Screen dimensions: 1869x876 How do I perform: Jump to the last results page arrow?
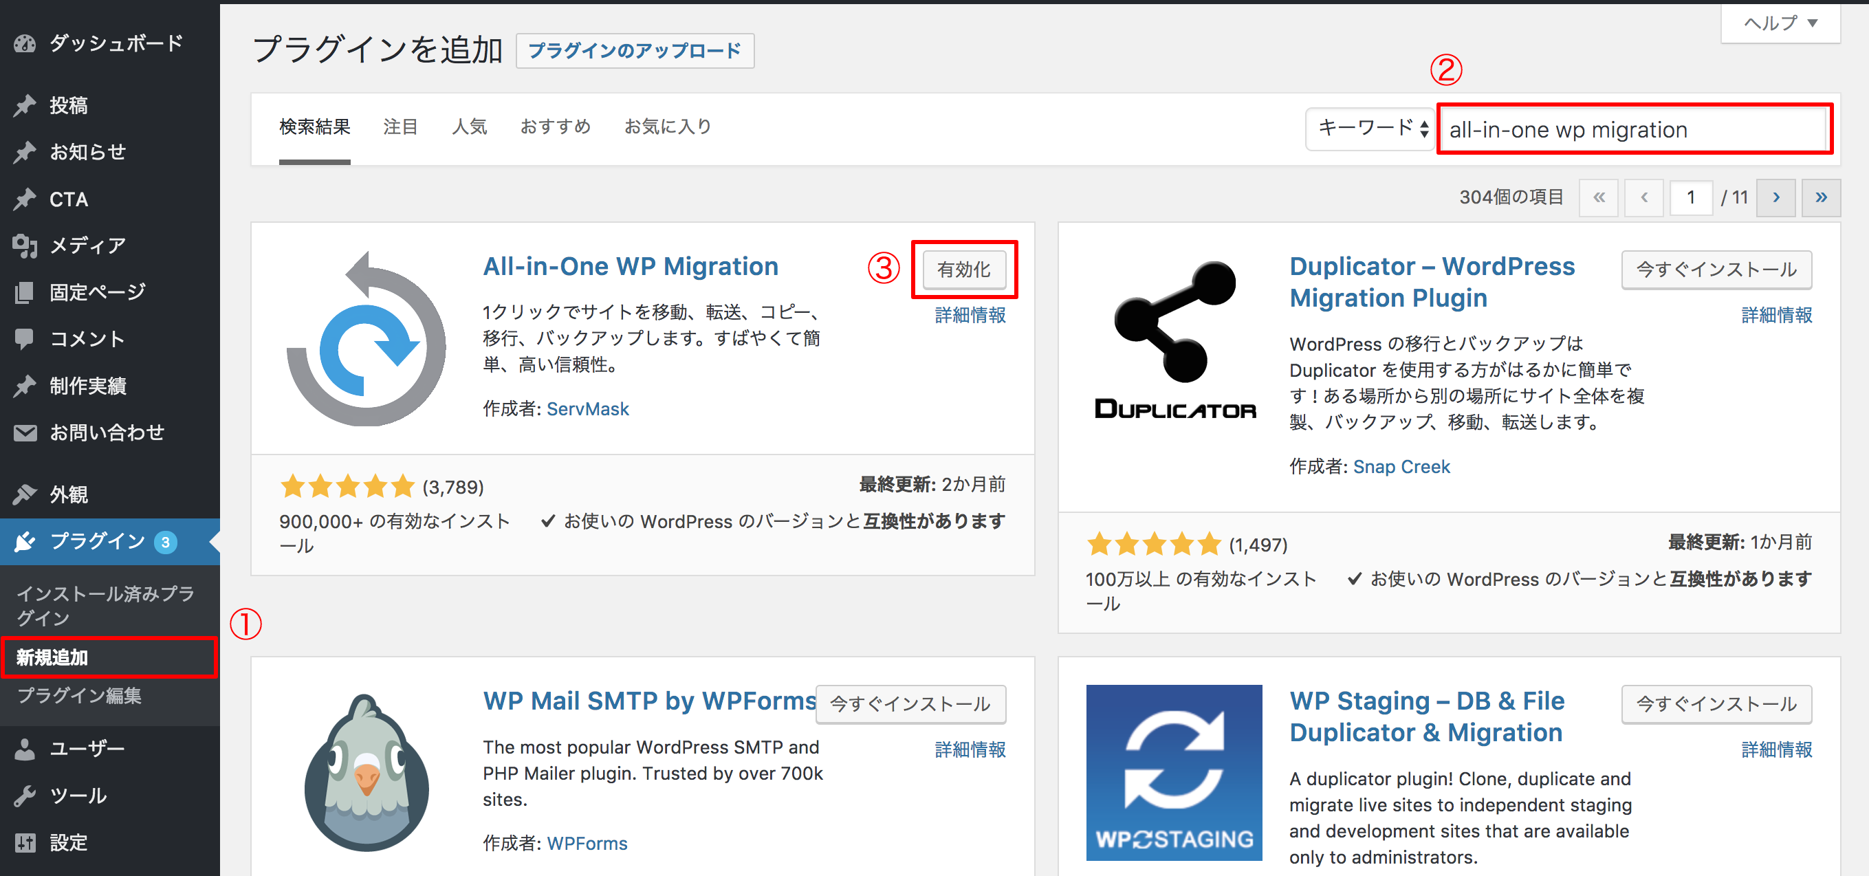(x=1820, y=197)
